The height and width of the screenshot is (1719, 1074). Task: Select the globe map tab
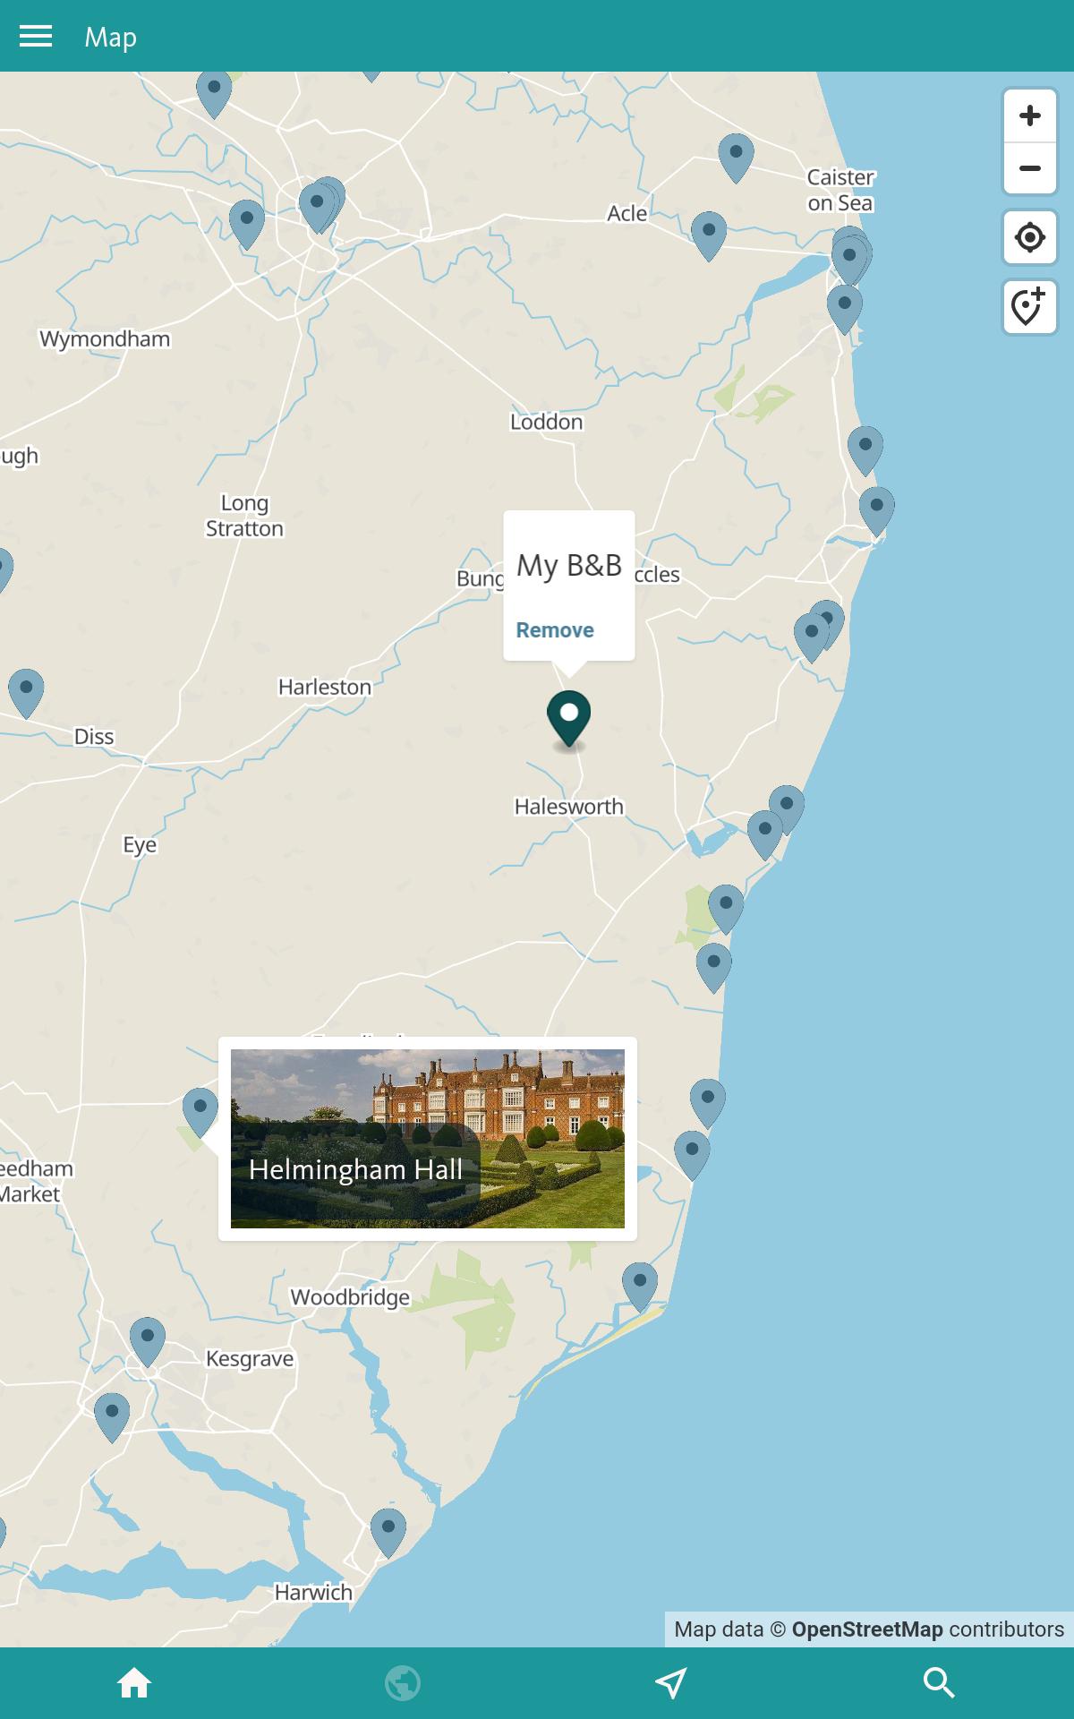(403, 1683)
